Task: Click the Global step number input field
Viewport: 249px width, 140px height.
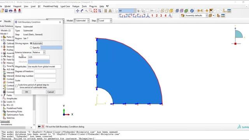Action: pyautogui.click(x=45, y=76)
